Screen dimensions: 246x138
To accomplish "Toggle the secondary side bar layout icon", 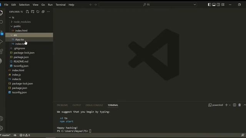I will (x=218, y=5).
